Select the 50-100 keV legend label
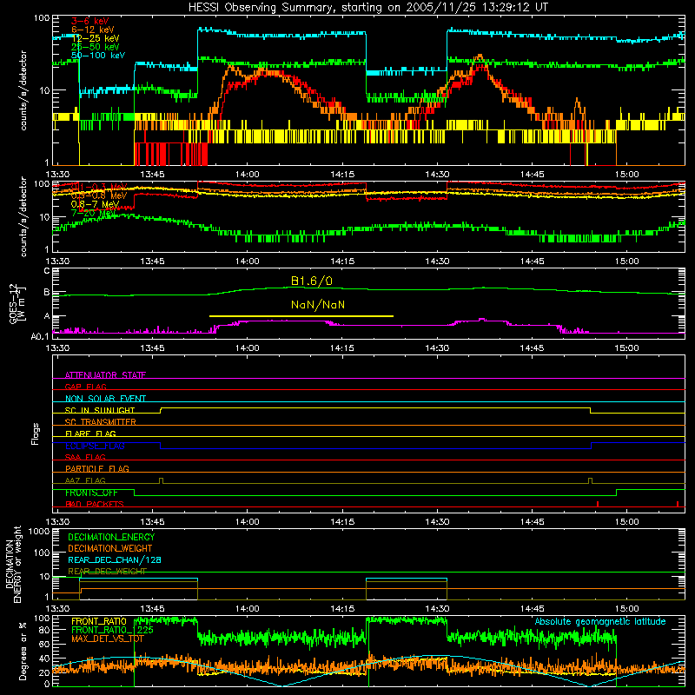Viewport: 695px width, 695px height. point(98,56)
